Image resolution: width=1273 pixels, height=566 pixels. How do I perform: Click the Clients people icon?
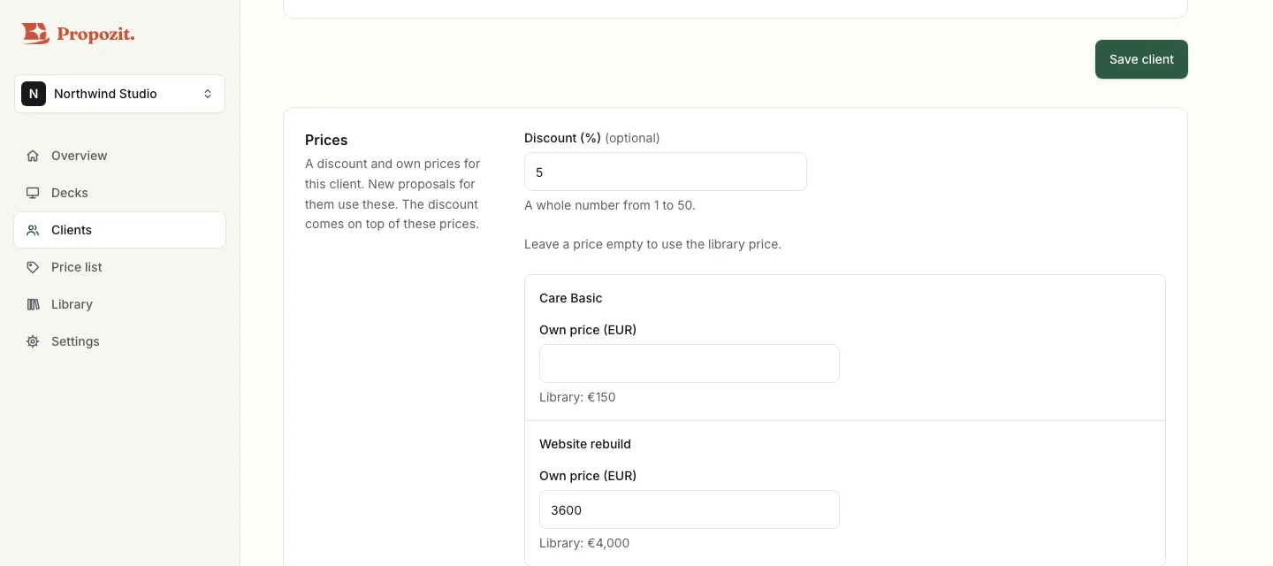(33, 230)
